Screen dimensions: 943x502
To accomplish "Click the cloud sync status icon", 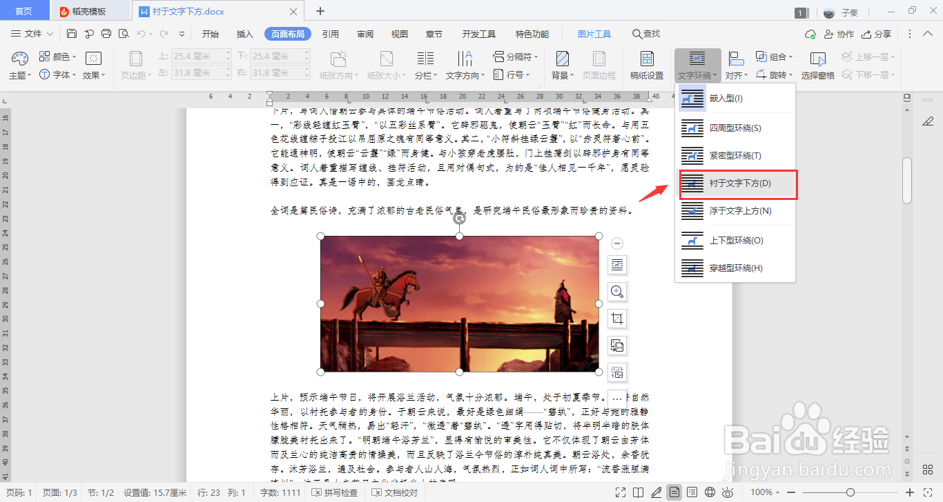I will pyautogui.click(x=810, y=34).
